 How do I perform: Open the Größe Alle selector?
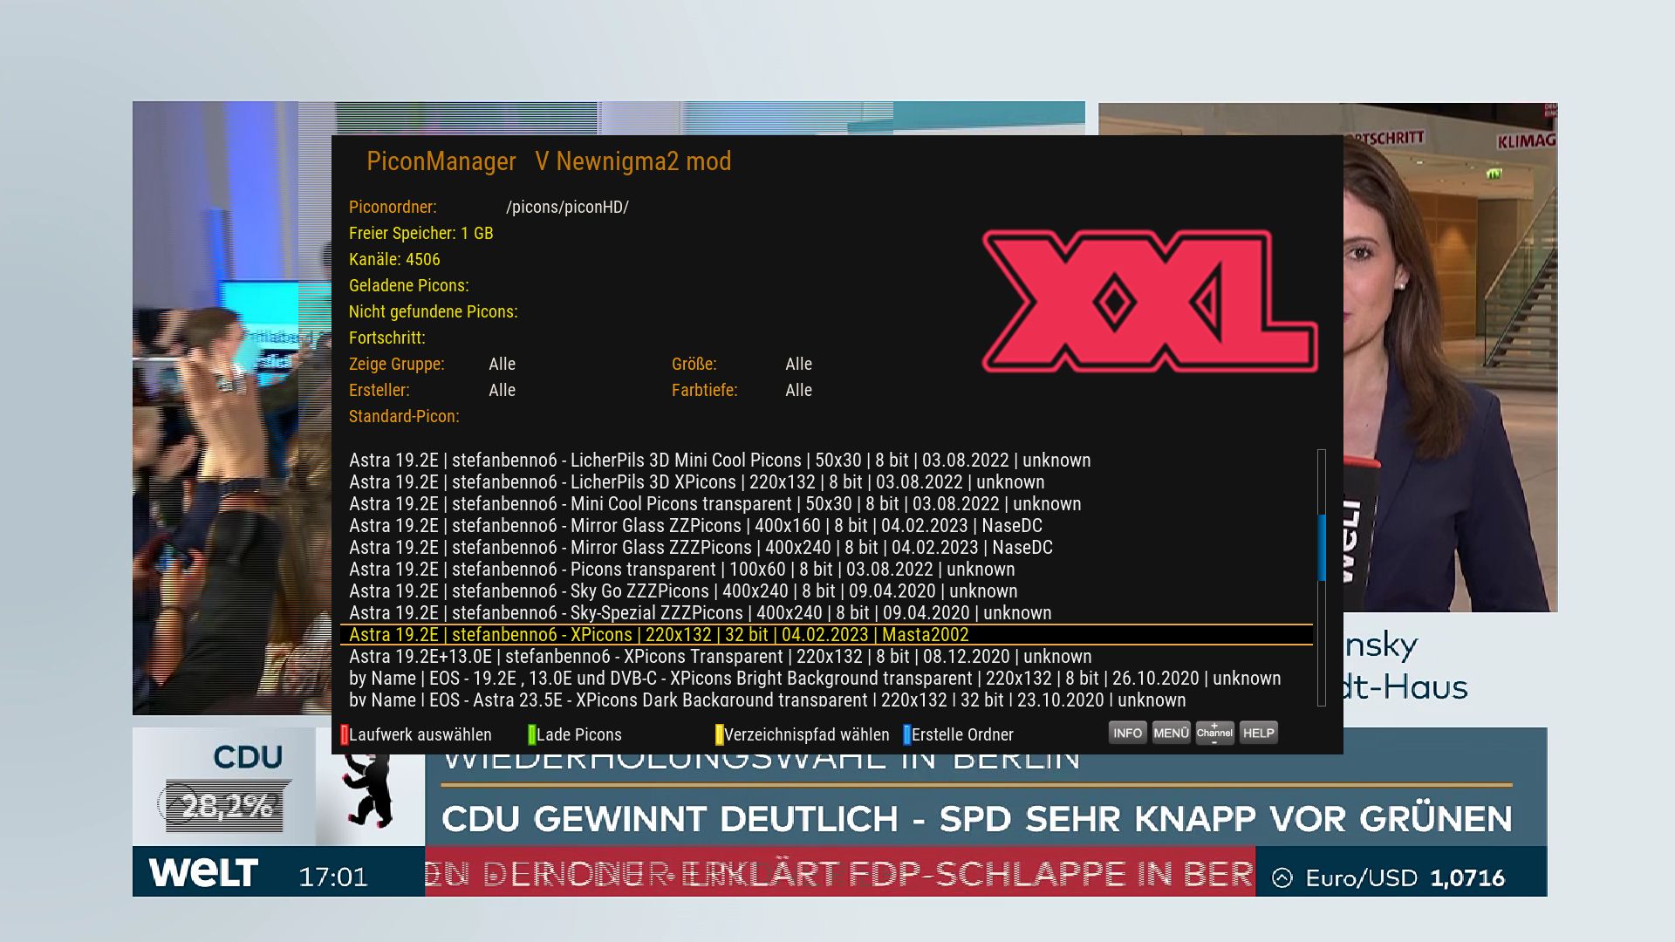coord(798,364)
